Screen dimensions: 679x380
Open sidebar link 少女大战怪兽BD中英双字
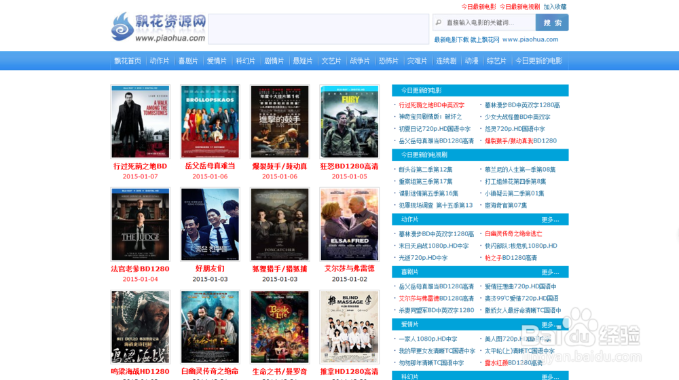pos(517,117)
